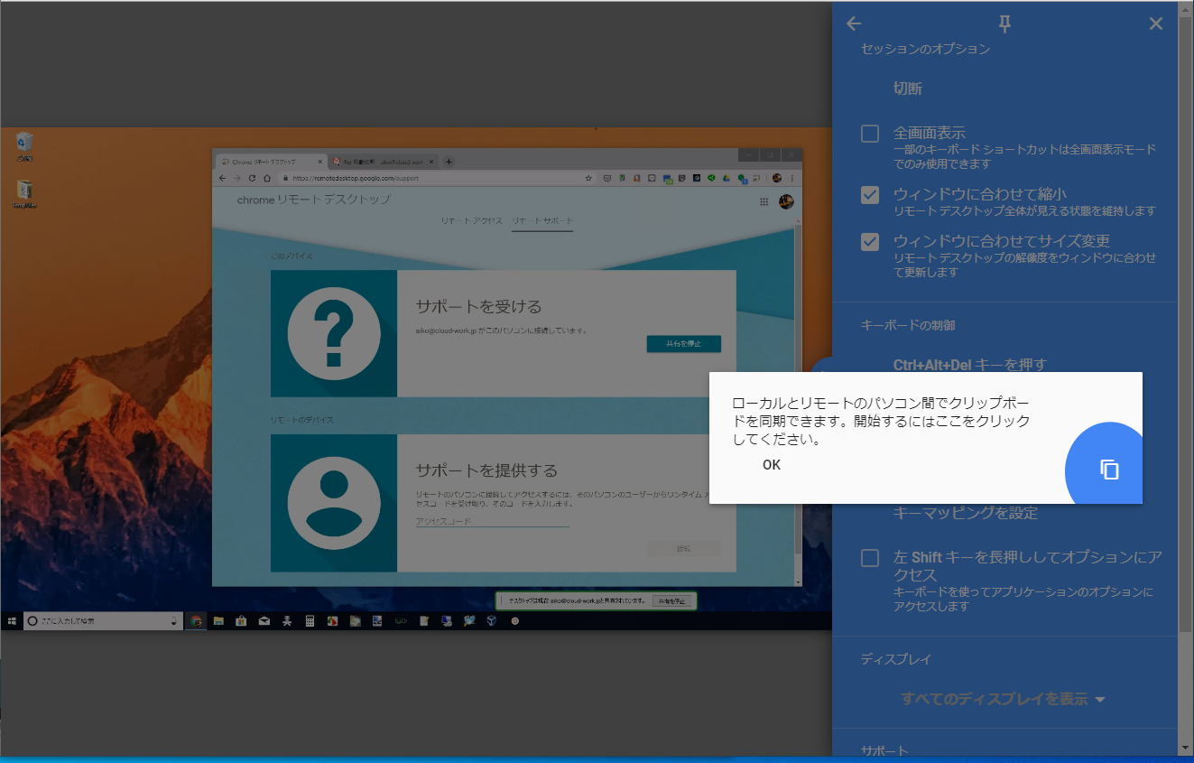Bookmark page with the star icon
This screenshot has height=763, width=1194.
[x=588, y=178]
